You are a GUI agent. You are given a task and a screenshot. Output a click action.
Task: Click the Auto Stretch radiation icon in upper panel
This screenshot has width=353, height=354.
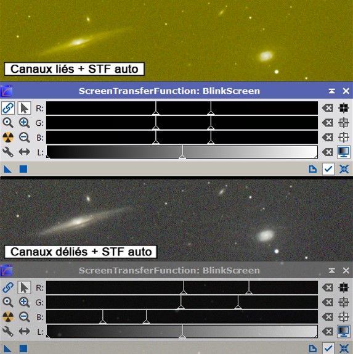click(8, 138)
